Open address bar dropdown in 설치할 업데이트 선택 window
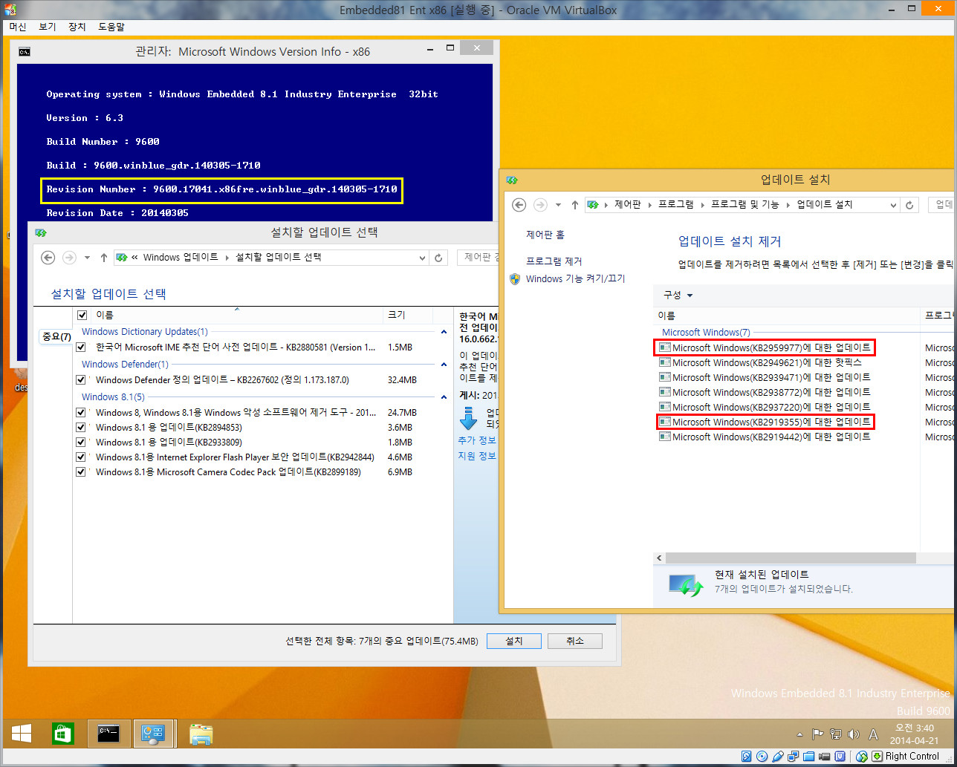This screenshot has width=957, height=767. 422,258
